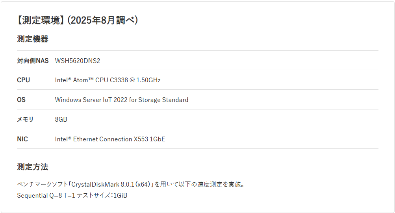Click the 対向側NAS row label
This screenshot has height=213, width=395.
pyautogui.click(x=33, y=61)
